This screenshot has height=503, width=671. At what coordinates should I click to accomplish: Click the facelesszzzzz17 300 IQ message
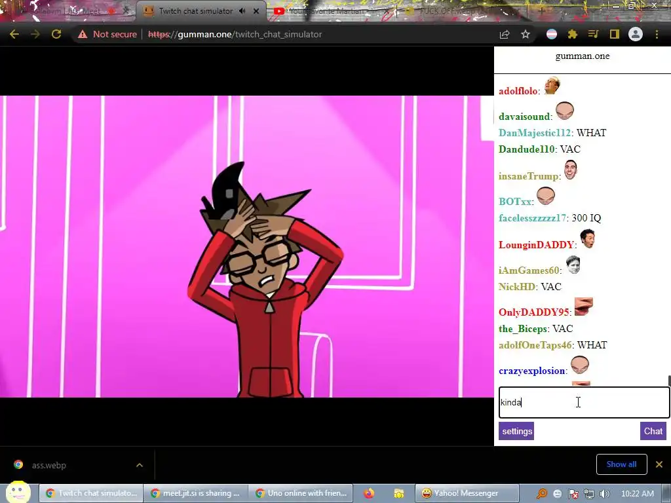[x=550, y=217]
